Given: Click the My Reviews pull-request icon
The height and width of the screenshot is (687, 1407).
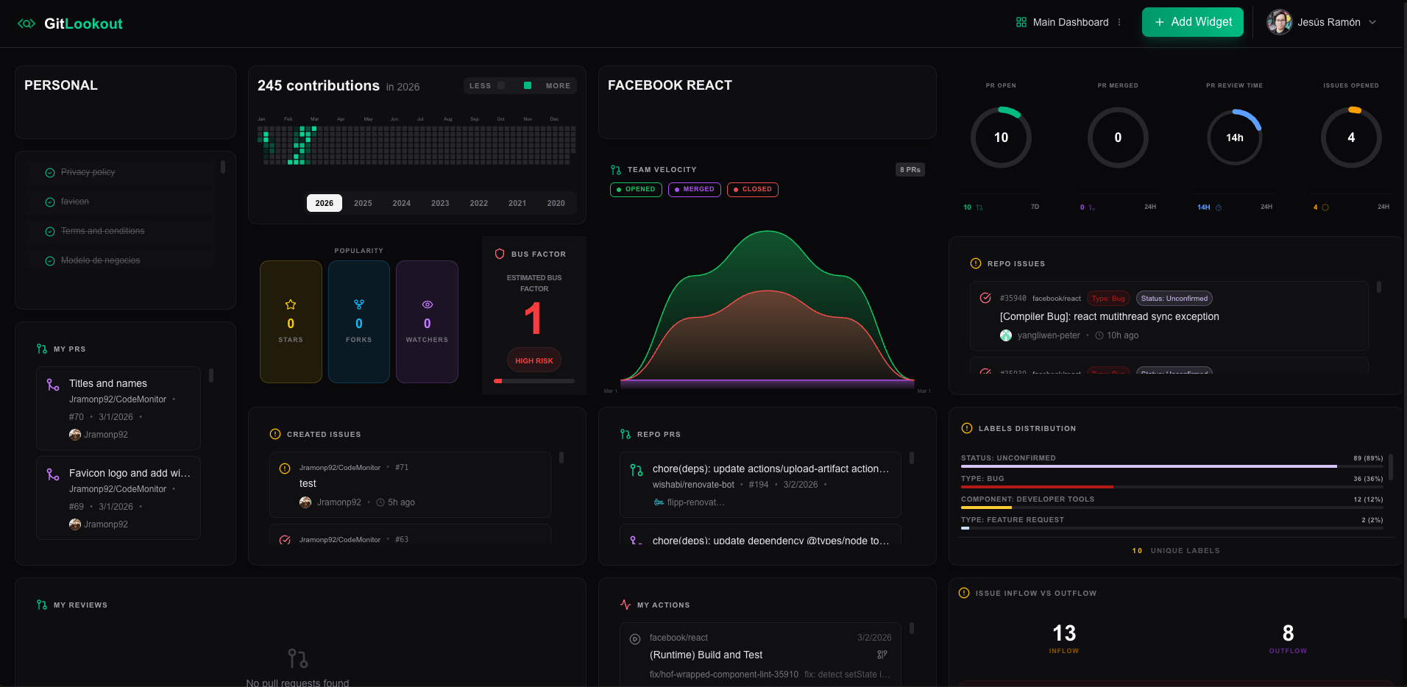Looking at the screenshot, I should 42,605.
